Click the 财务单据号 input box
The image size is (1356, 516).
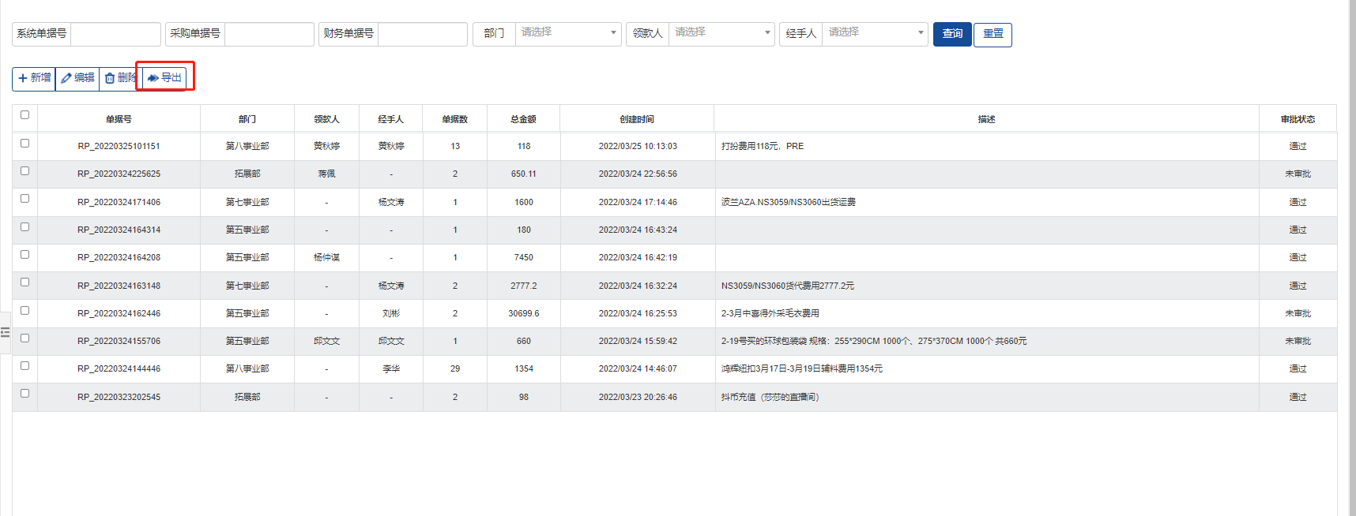pos(422,34)
